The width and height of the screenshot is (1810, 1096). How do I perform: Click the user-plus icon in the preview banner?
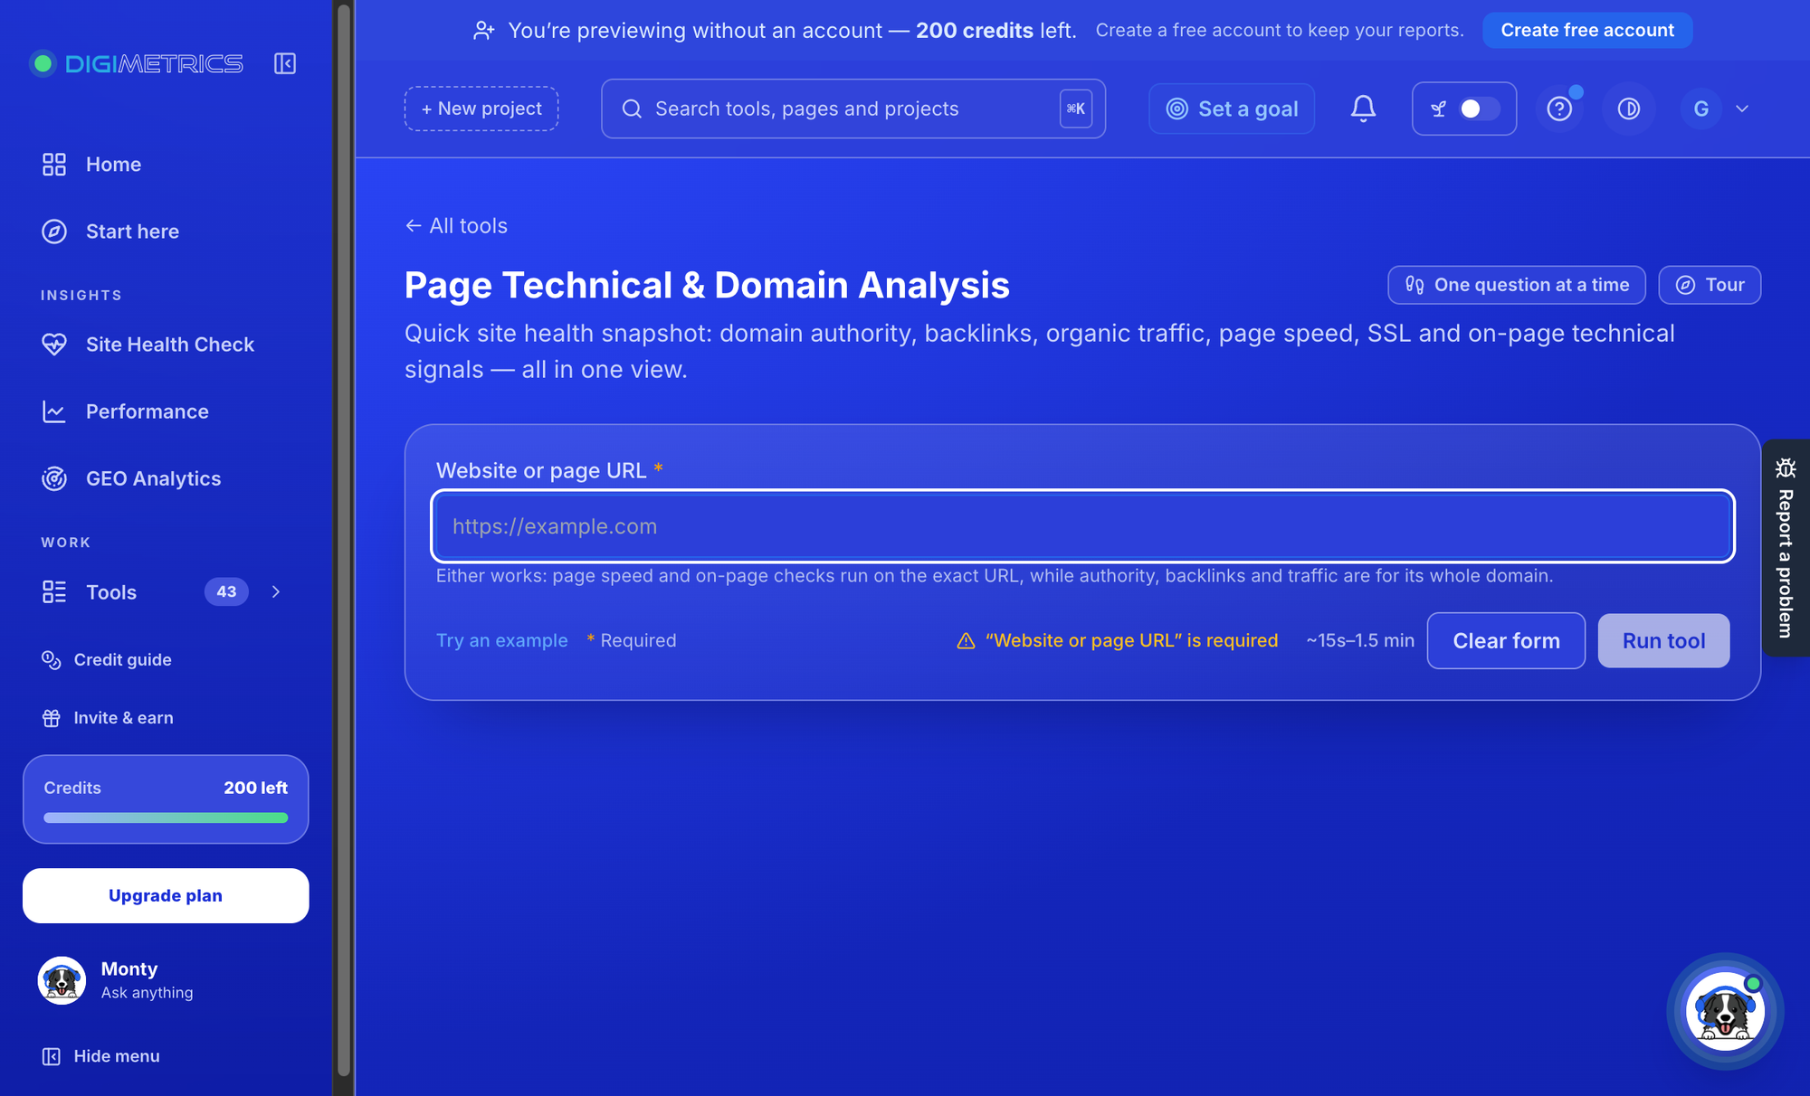point(484,30)
